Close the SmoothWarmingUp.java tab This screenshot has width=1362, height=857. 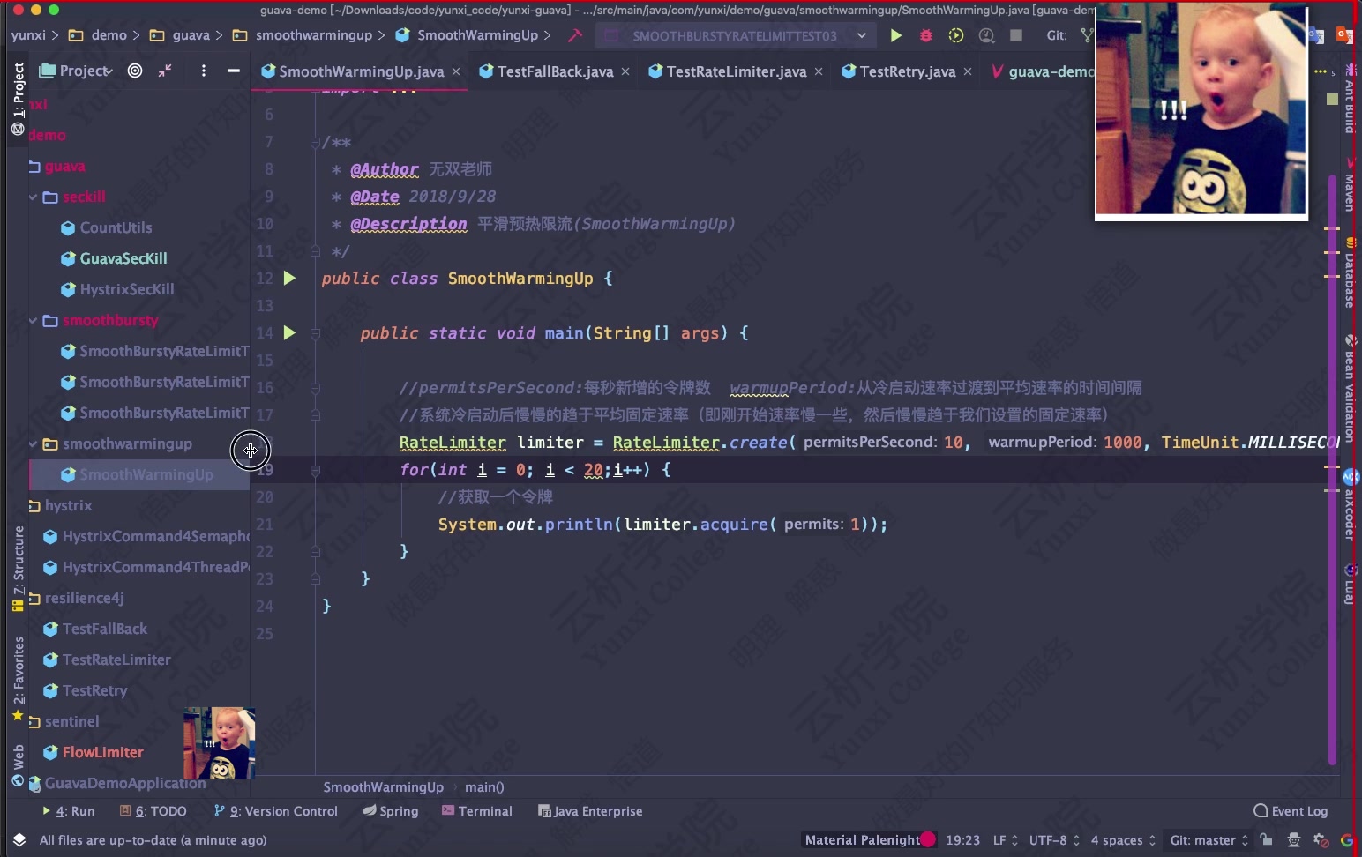456,71
